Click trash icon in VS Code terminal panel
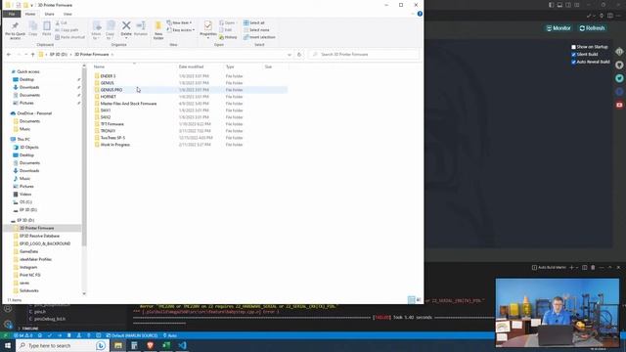 (x=593, y=267)
